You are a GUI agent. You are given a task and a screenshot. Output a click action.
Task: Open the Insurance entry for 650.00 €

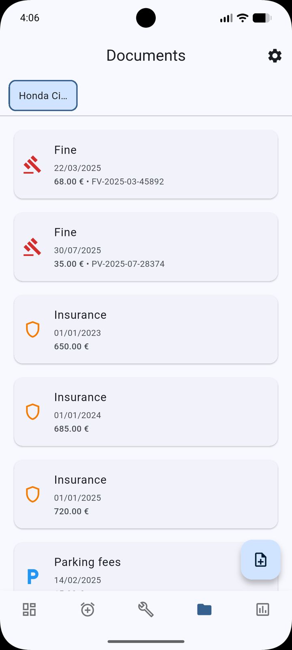tap(146, 329)
